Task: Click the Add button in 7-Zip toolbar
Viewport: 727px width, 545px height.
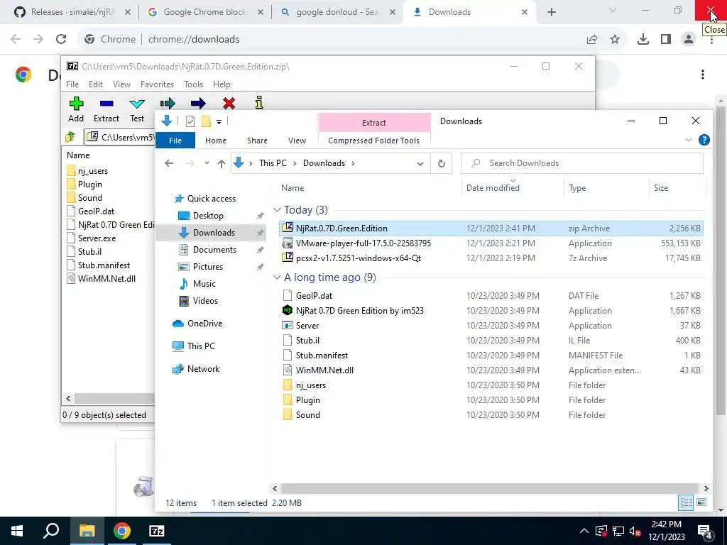Action: coord(76,110)
